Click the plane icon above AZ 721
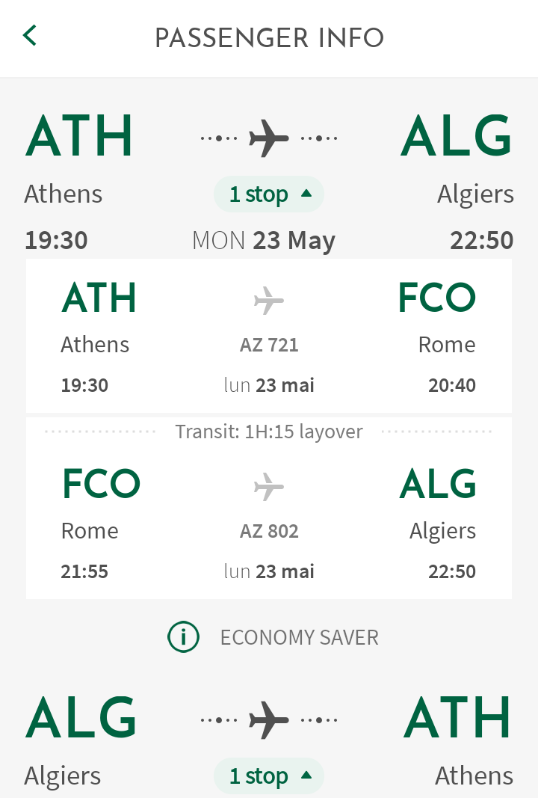This screenshot has height=798, width=538. click(x=268, y=300)
